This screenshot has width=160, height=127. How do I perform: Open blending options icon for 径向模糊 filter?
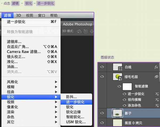(x=157, y=100)
